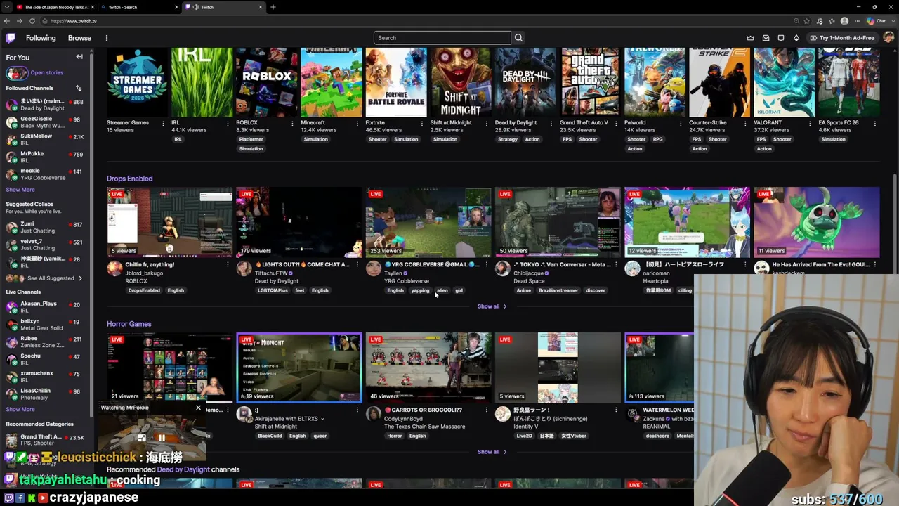Filter by the DropsEnabled tag
The image size is (899, 506).
pos(144,290)
